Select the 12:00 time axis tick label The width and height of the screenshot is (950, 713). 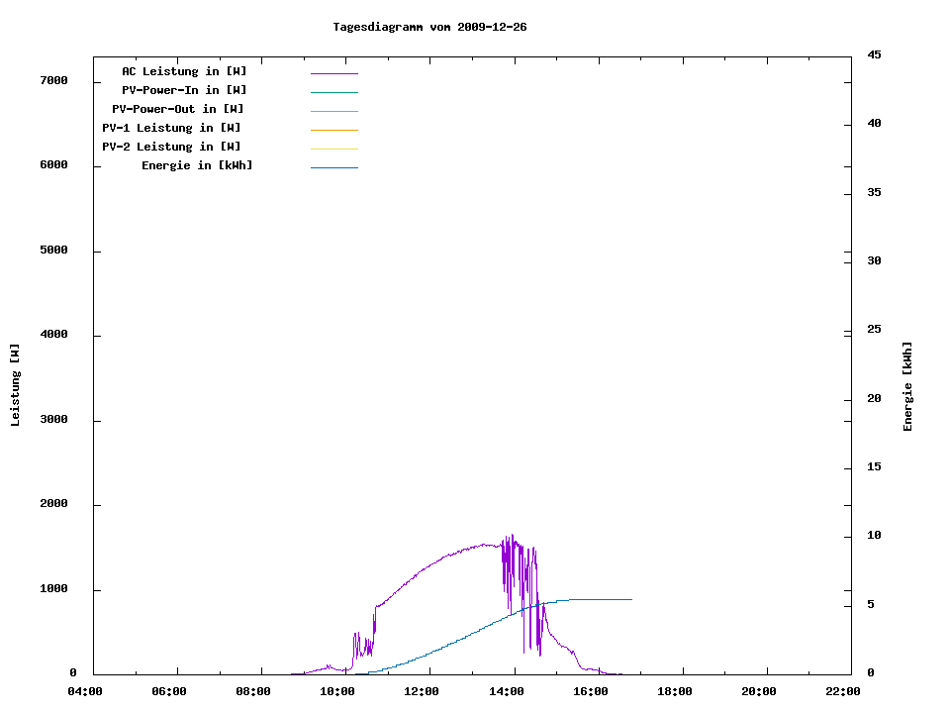[x=423, y=692]
